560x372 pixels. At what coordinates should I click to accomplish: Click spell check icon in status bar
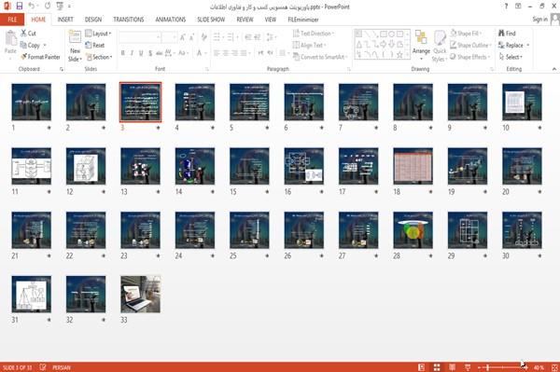pyautogui.click(x=43, y=367)
